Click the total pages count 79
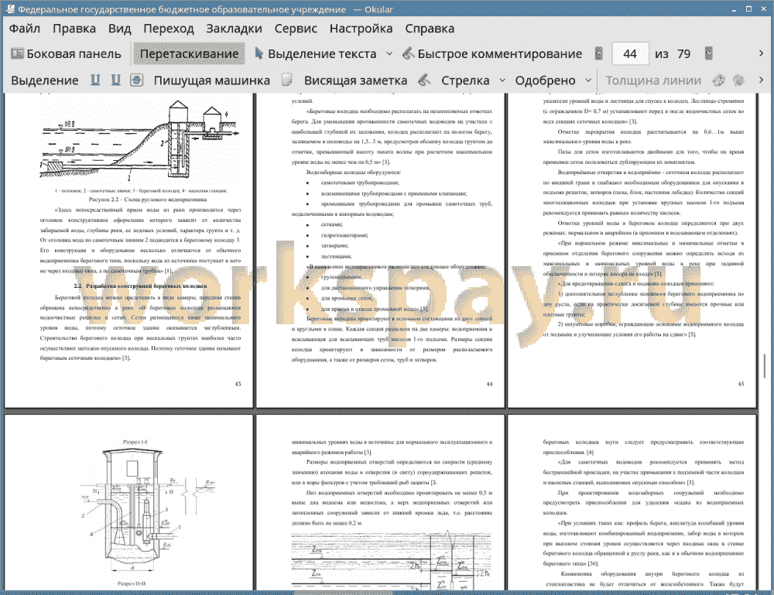This screenshot has width=774, height=595. pyautogui.click(x=683, y=54)
